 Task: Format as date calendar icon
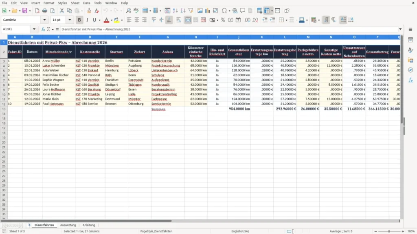[238, 20]
